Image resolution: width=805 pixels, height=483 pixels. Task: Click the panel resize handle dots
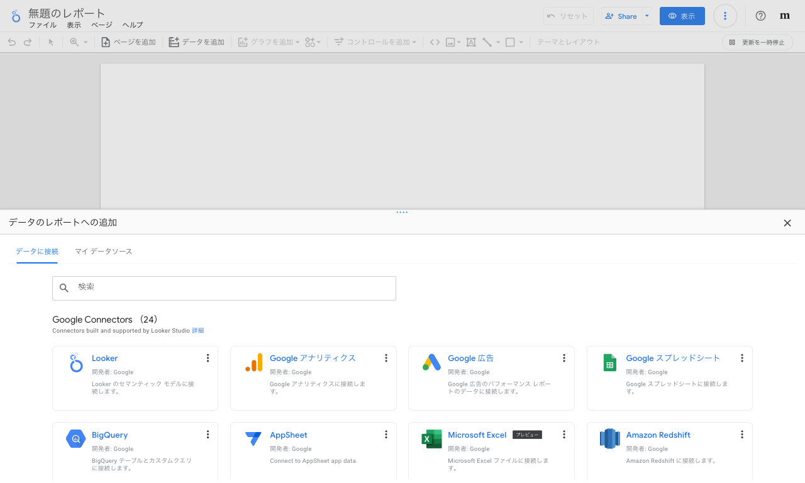point(402,213)
